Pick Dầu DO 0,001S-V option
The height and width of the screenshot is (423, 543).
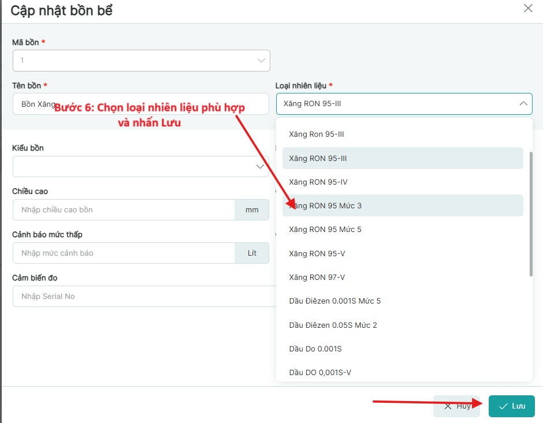pos(320,372)
